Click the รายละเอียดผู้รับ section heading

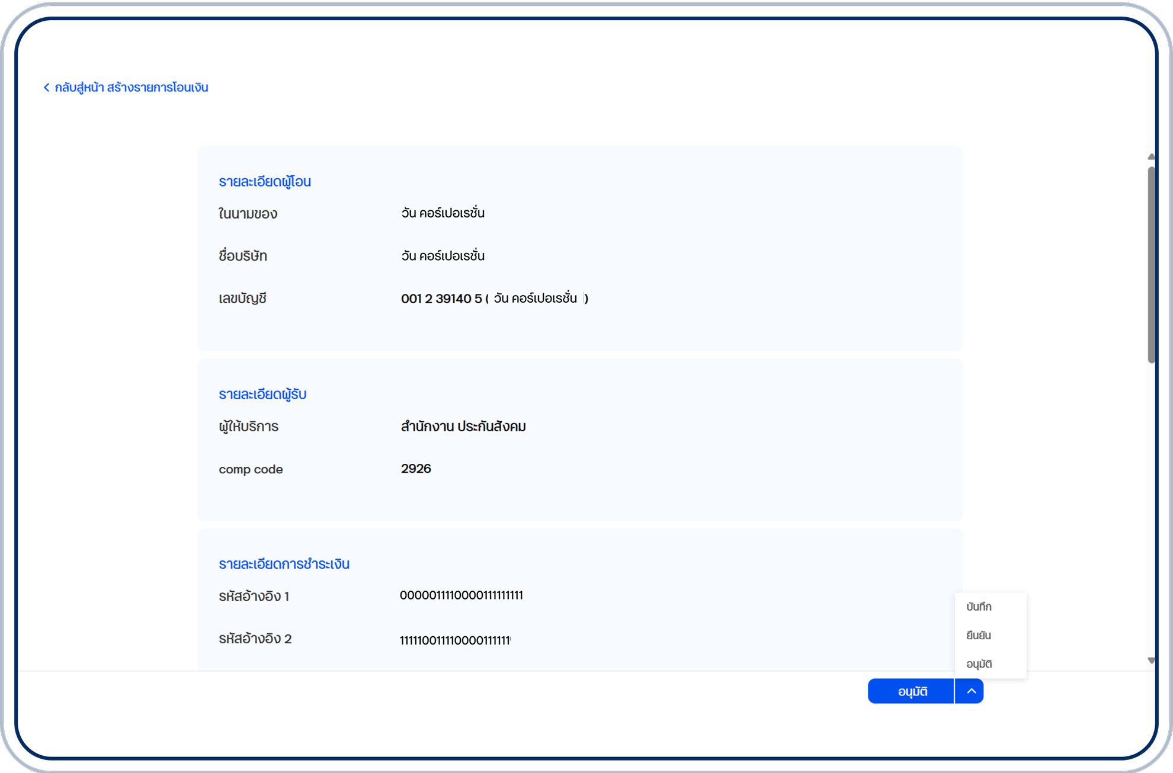(x=262, y=394)
